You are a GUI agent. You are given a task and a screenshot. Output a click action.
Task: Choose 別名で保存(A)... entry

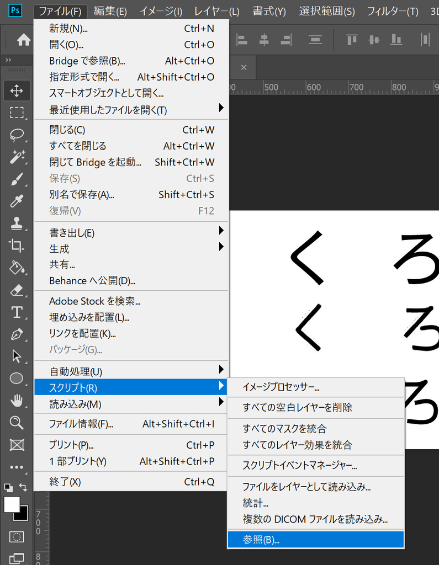[x=131, y=195]
